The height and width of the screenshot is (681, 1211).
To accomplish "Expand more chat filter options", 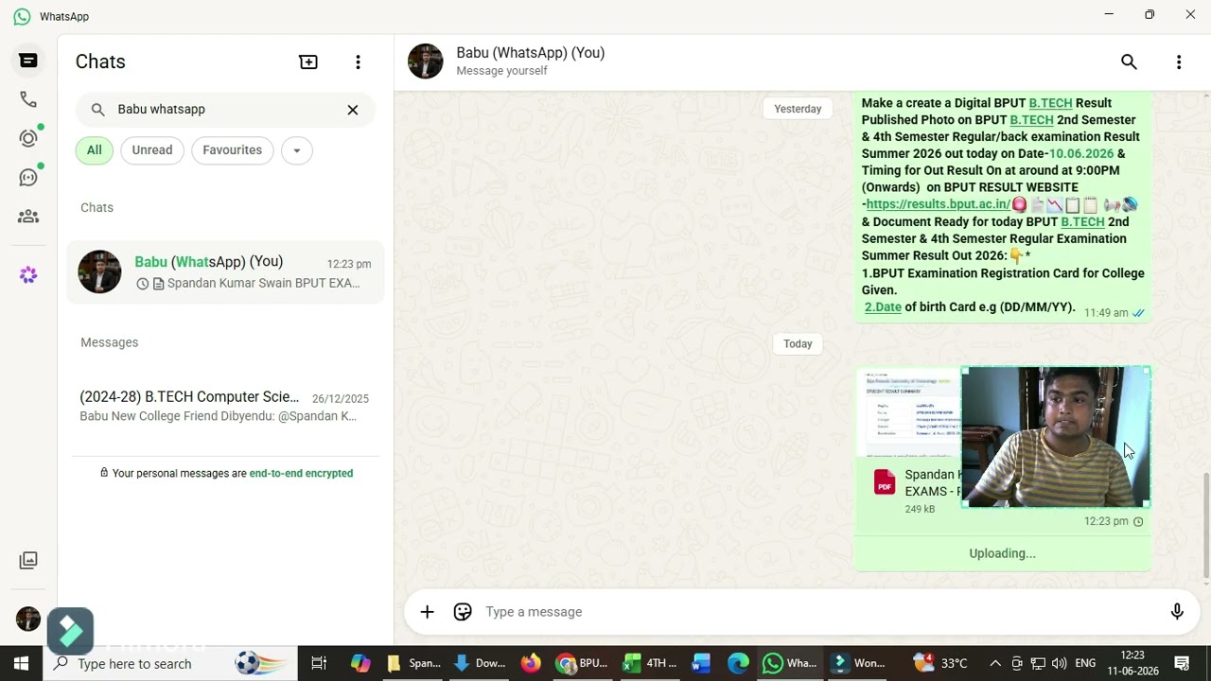I will click(296, 150).
